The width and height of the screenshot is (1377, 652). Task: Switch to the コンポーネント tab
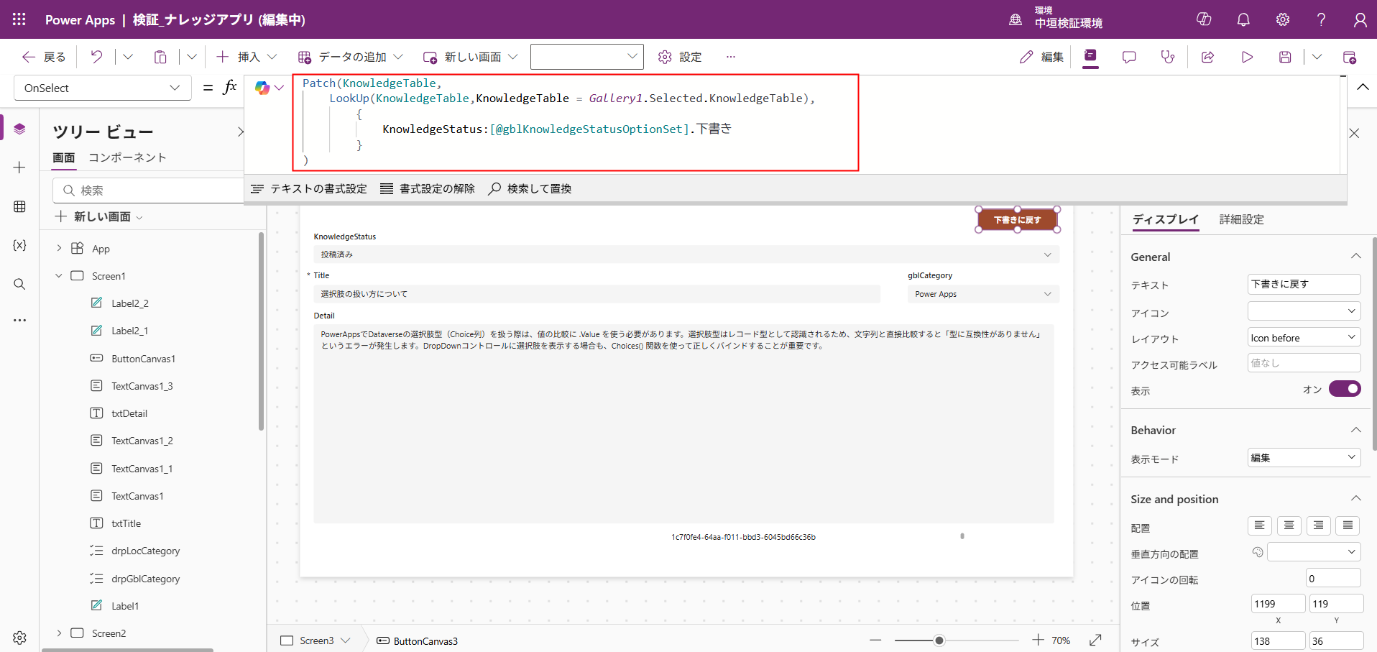click(x=127, y=157)
